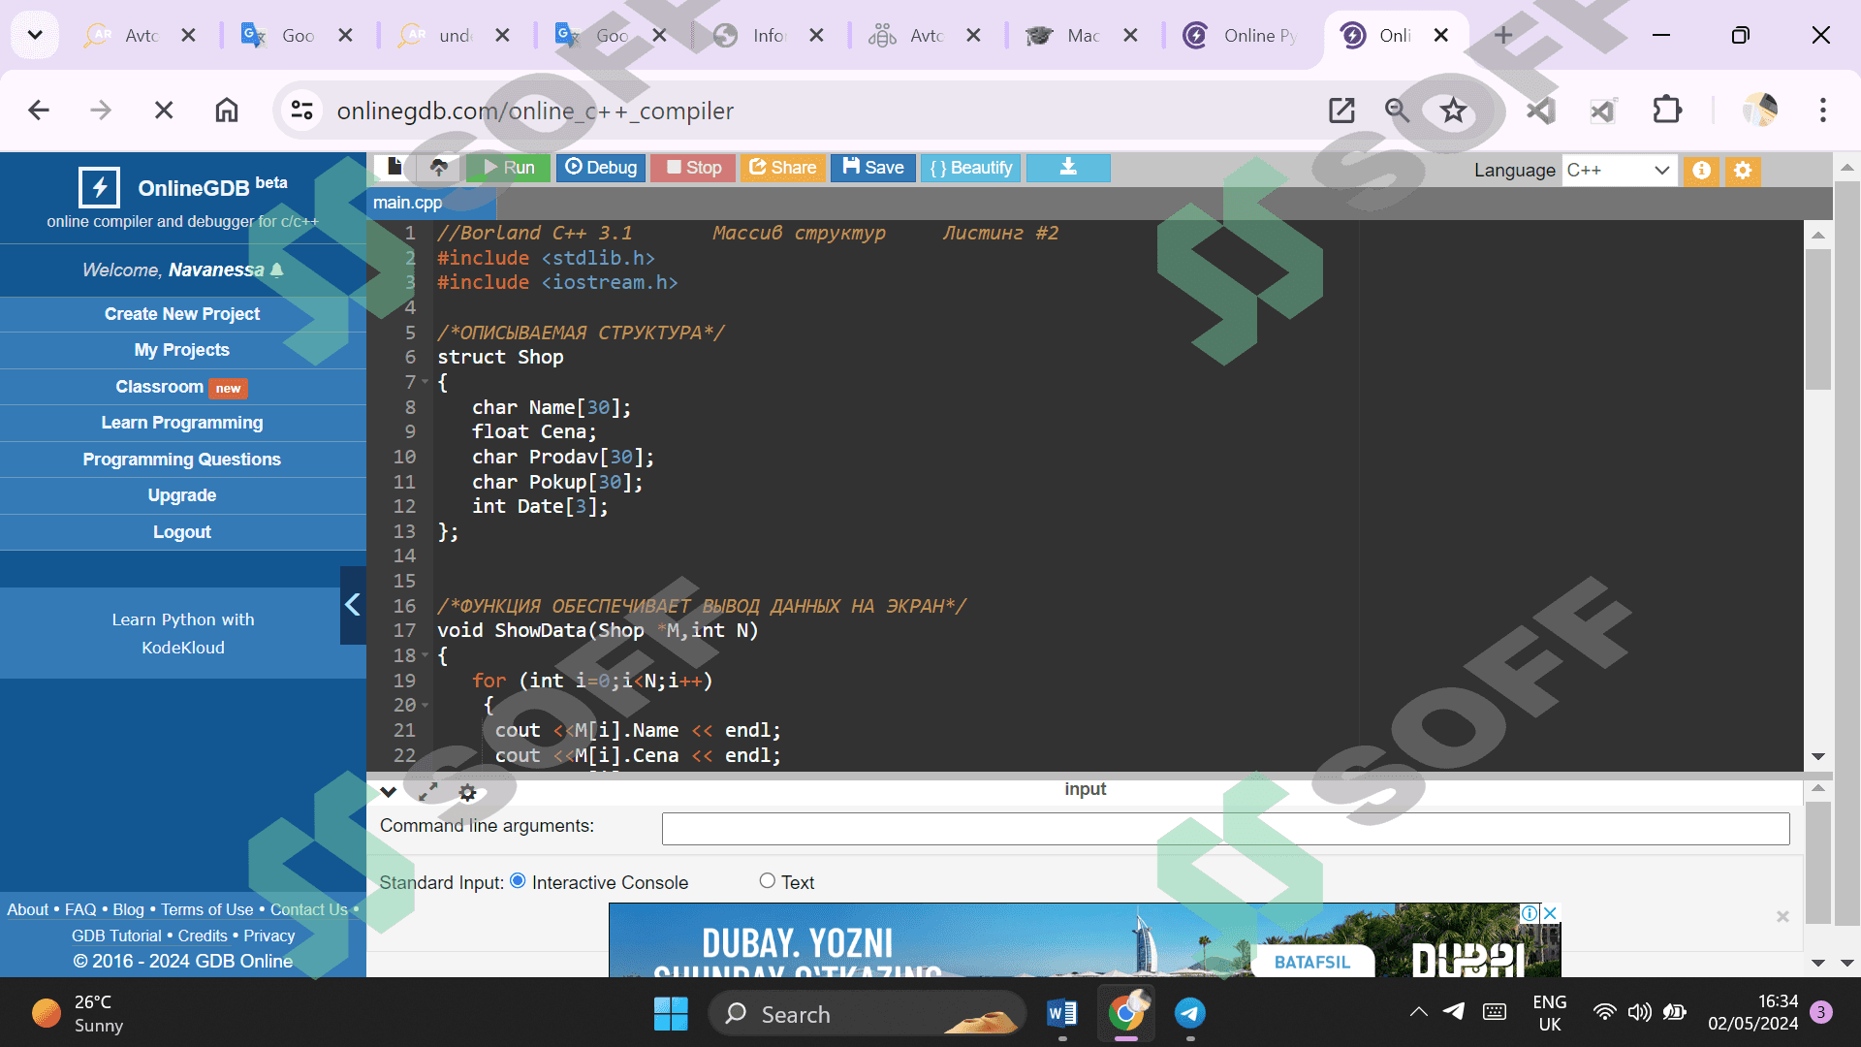The image size is (1861, 1047).
Task: Open Telegram from the taskbar
Action: point(1190,1014)
